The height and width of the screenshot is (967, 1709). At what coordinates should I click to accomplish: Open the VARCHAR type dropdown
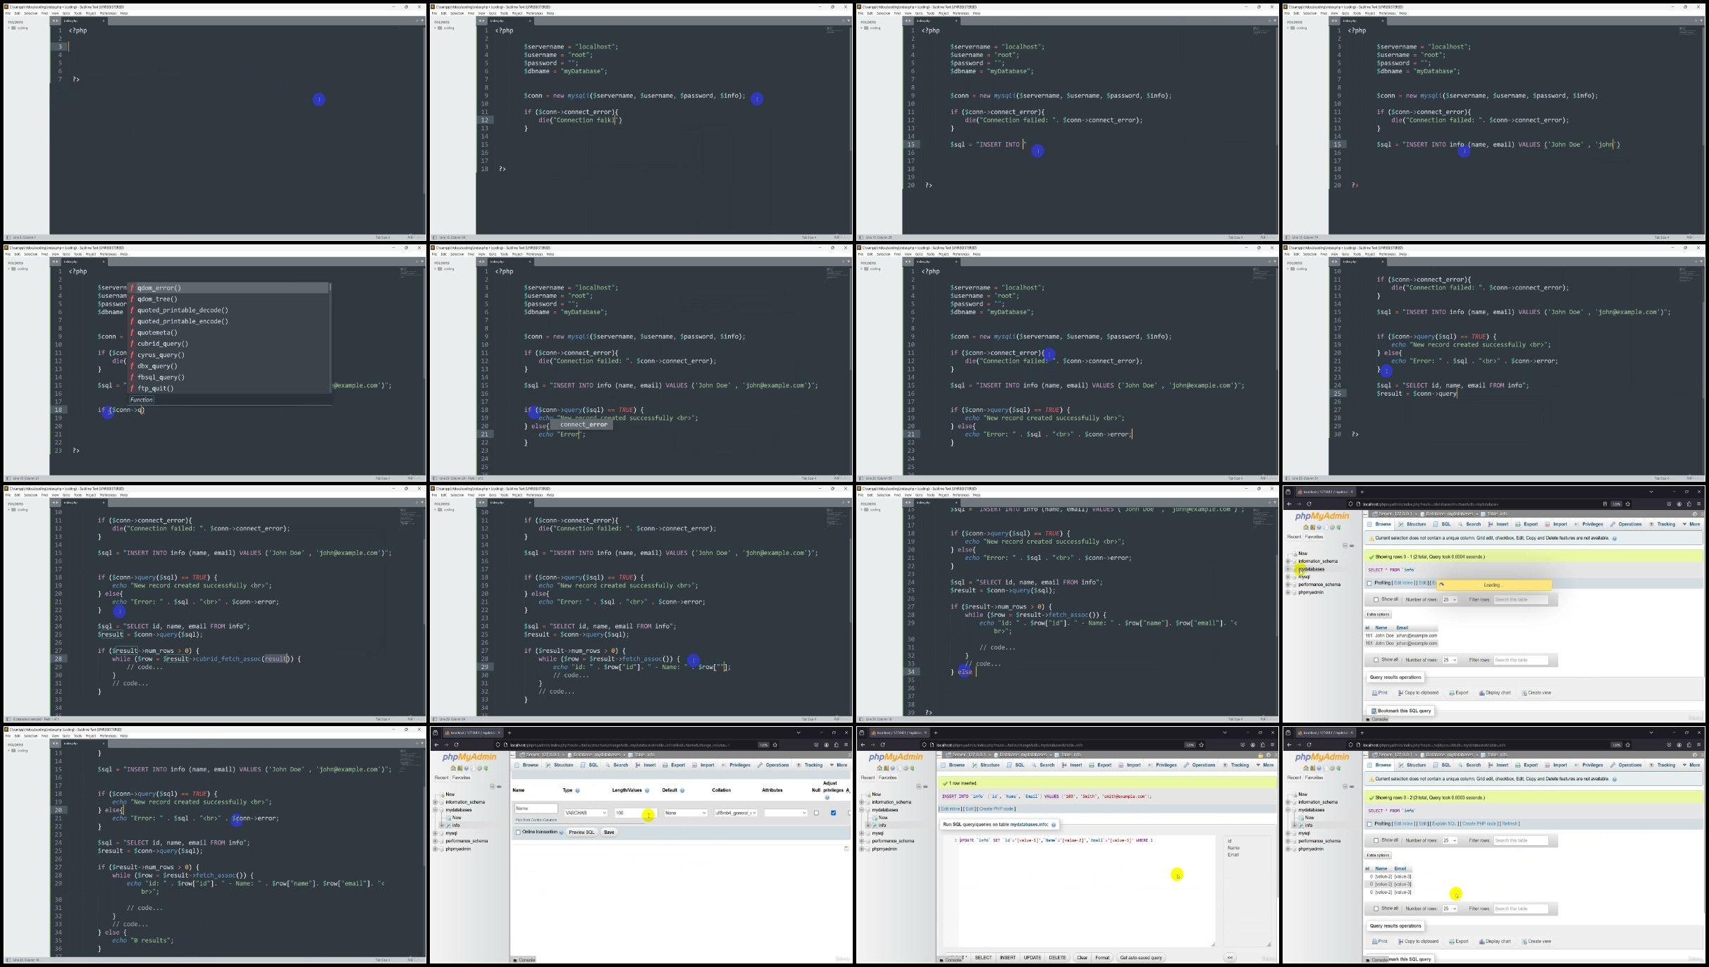[586, 813]
